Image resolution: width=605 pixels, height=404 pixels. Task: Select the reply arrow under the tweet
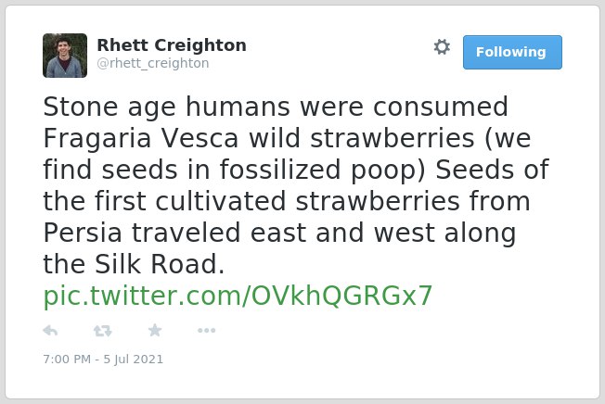click(x=50, y=331)
